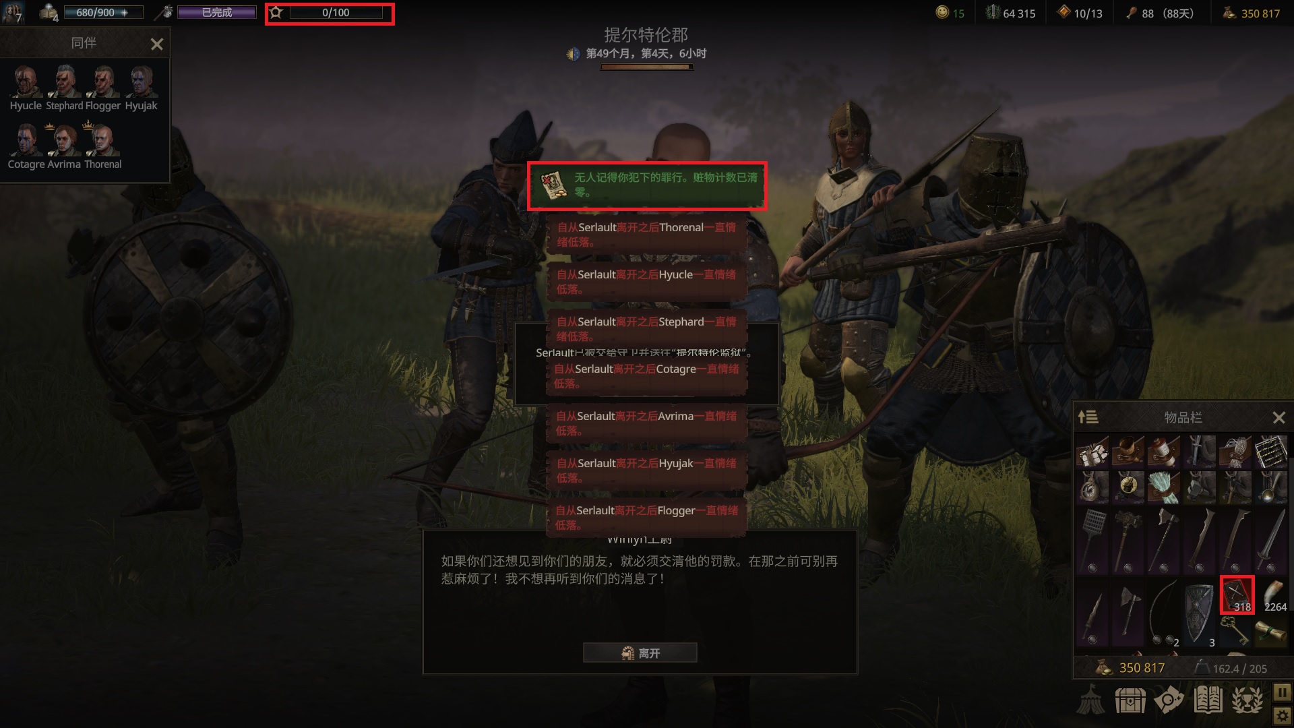Close the 同伴 companions panel
The width and height of the screenshot is (1294, 728).
(157, 44)
